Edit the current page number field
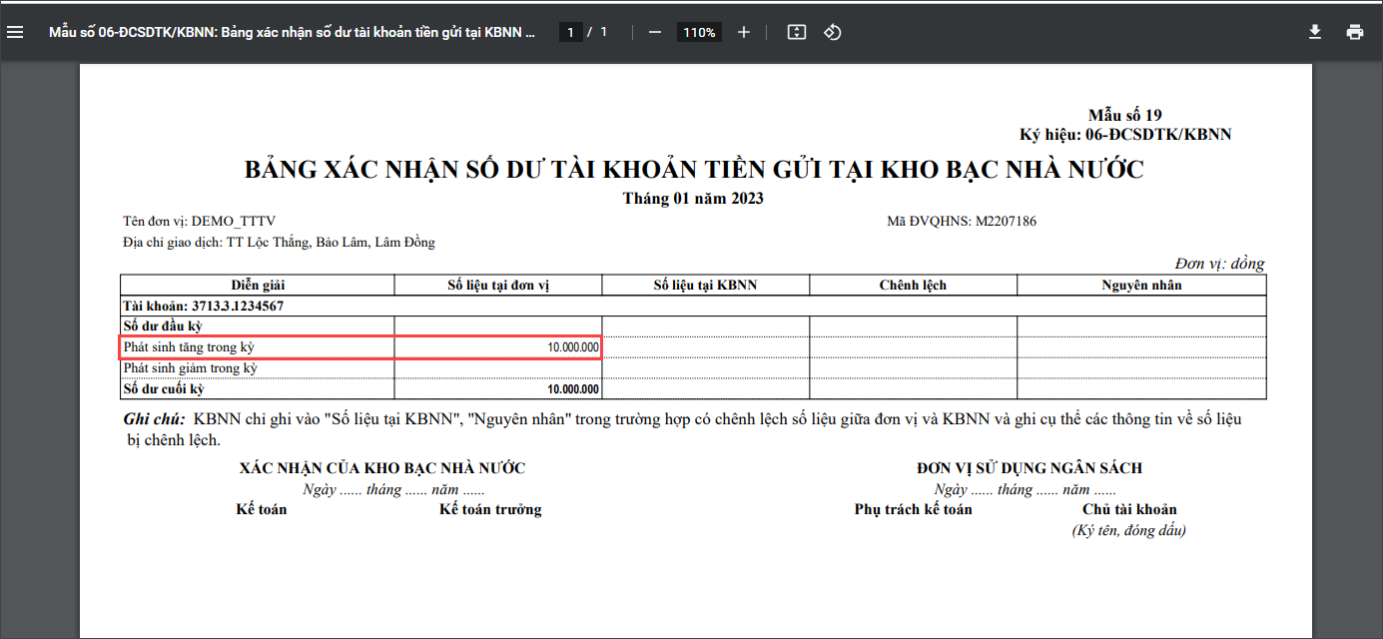This screenshot has height=639, width=1383. [x=570, y=32]
